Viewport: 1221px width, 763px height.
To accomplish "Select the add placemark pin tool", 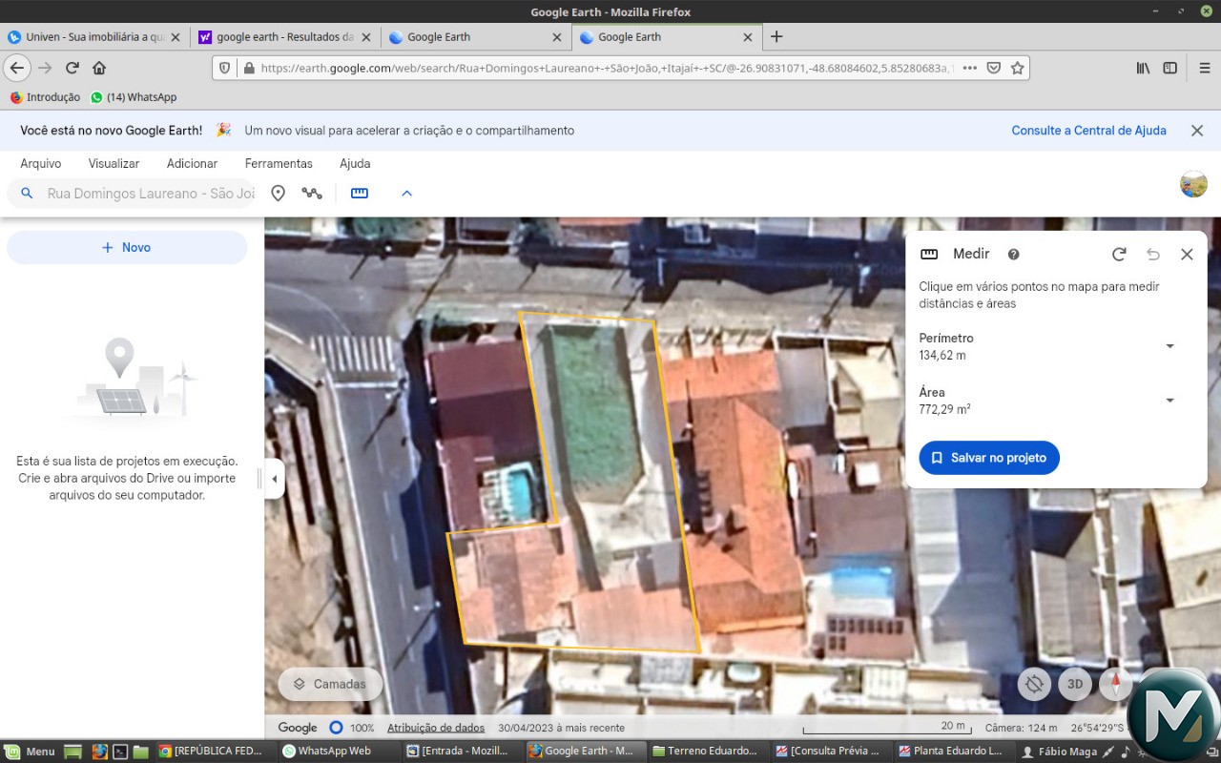I will pyautogui.click(x=278, y=194).
